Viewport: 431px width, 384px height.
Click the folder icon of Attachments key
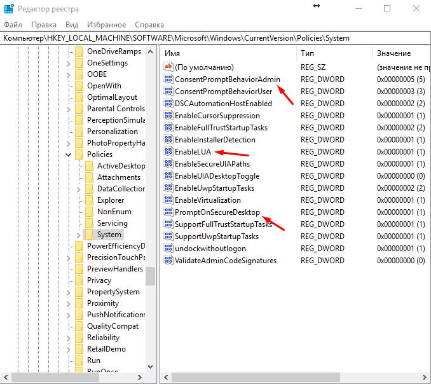point(90,177)
